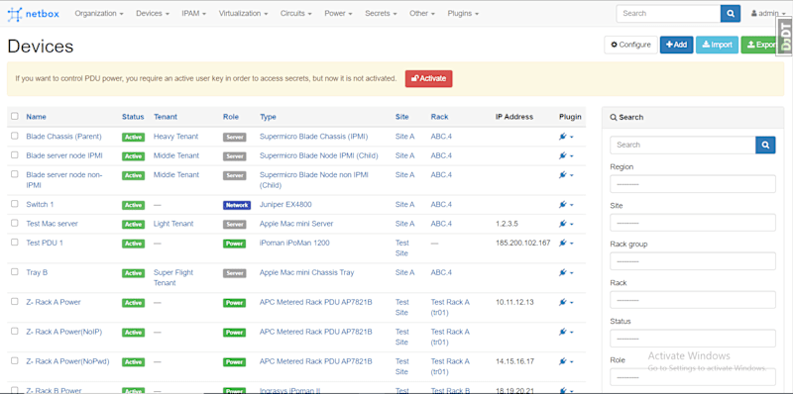The image size is (793, 394).
Task: Open the admin user dropdown
Action: (768, 14)
